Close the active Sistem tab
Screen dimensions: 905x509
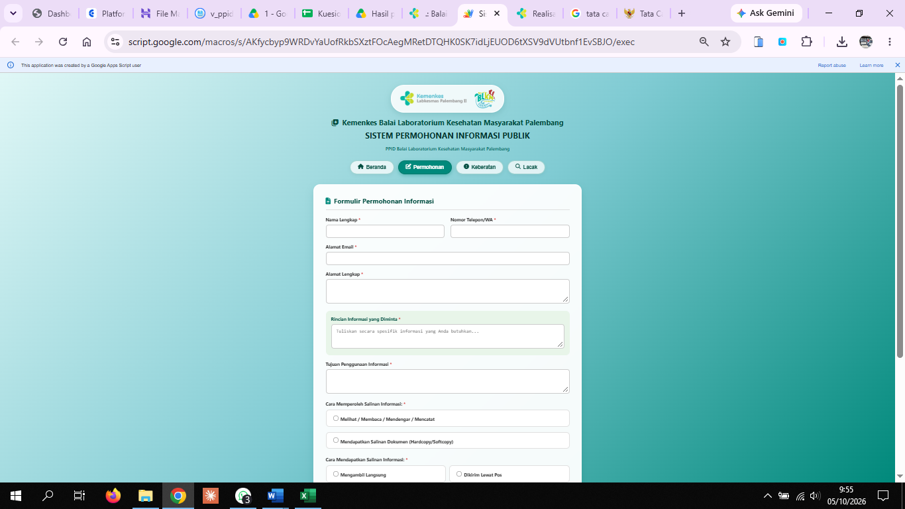(497, 13)
